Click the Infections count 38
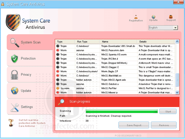 point(87,121)
